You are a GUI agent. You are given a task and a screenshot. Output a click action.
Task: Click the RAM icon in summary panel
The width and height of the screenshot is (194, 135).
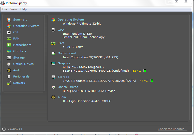pyautogui.click(x=53, y=43)
